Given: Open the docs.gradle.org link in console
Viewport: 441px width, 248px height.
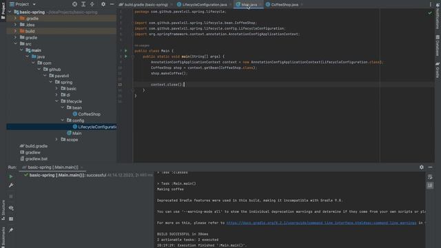Looking at the screenshot, I should [x=321, y=223].
